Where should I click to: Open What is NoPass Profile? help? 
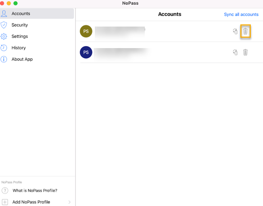point(35,191)
